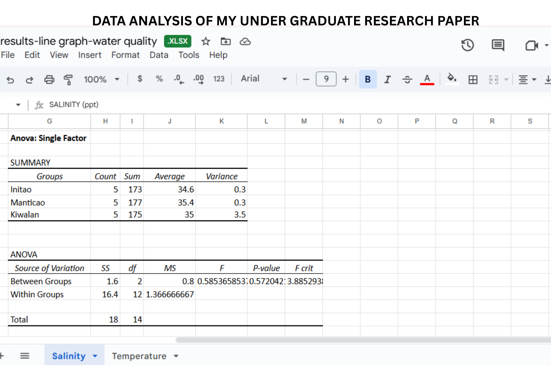Decrease font size with minus button
Screen dimensions: 551x390
tap(306, 79)
